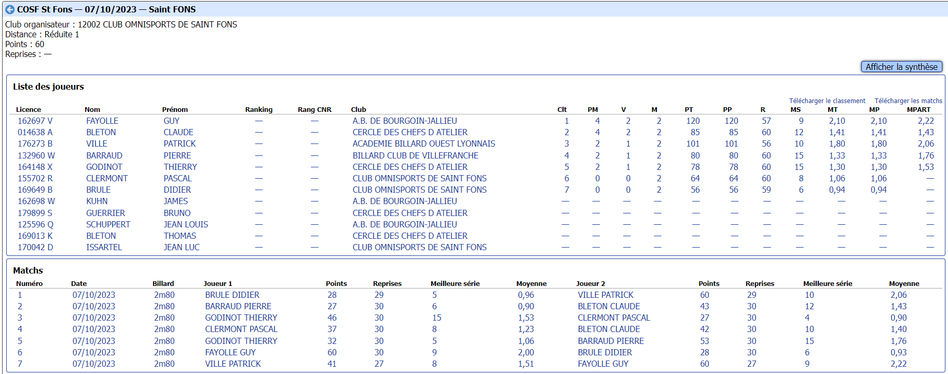Image resolution: width=948 pixels, height=374 pixels.
Task: Click player name BARRAUD in player list
Action: (x=104, y=155)
